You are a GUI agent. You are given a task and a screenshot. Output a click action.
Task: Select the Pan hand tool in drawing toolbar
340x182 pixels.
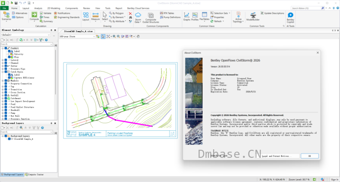(138, 36)
